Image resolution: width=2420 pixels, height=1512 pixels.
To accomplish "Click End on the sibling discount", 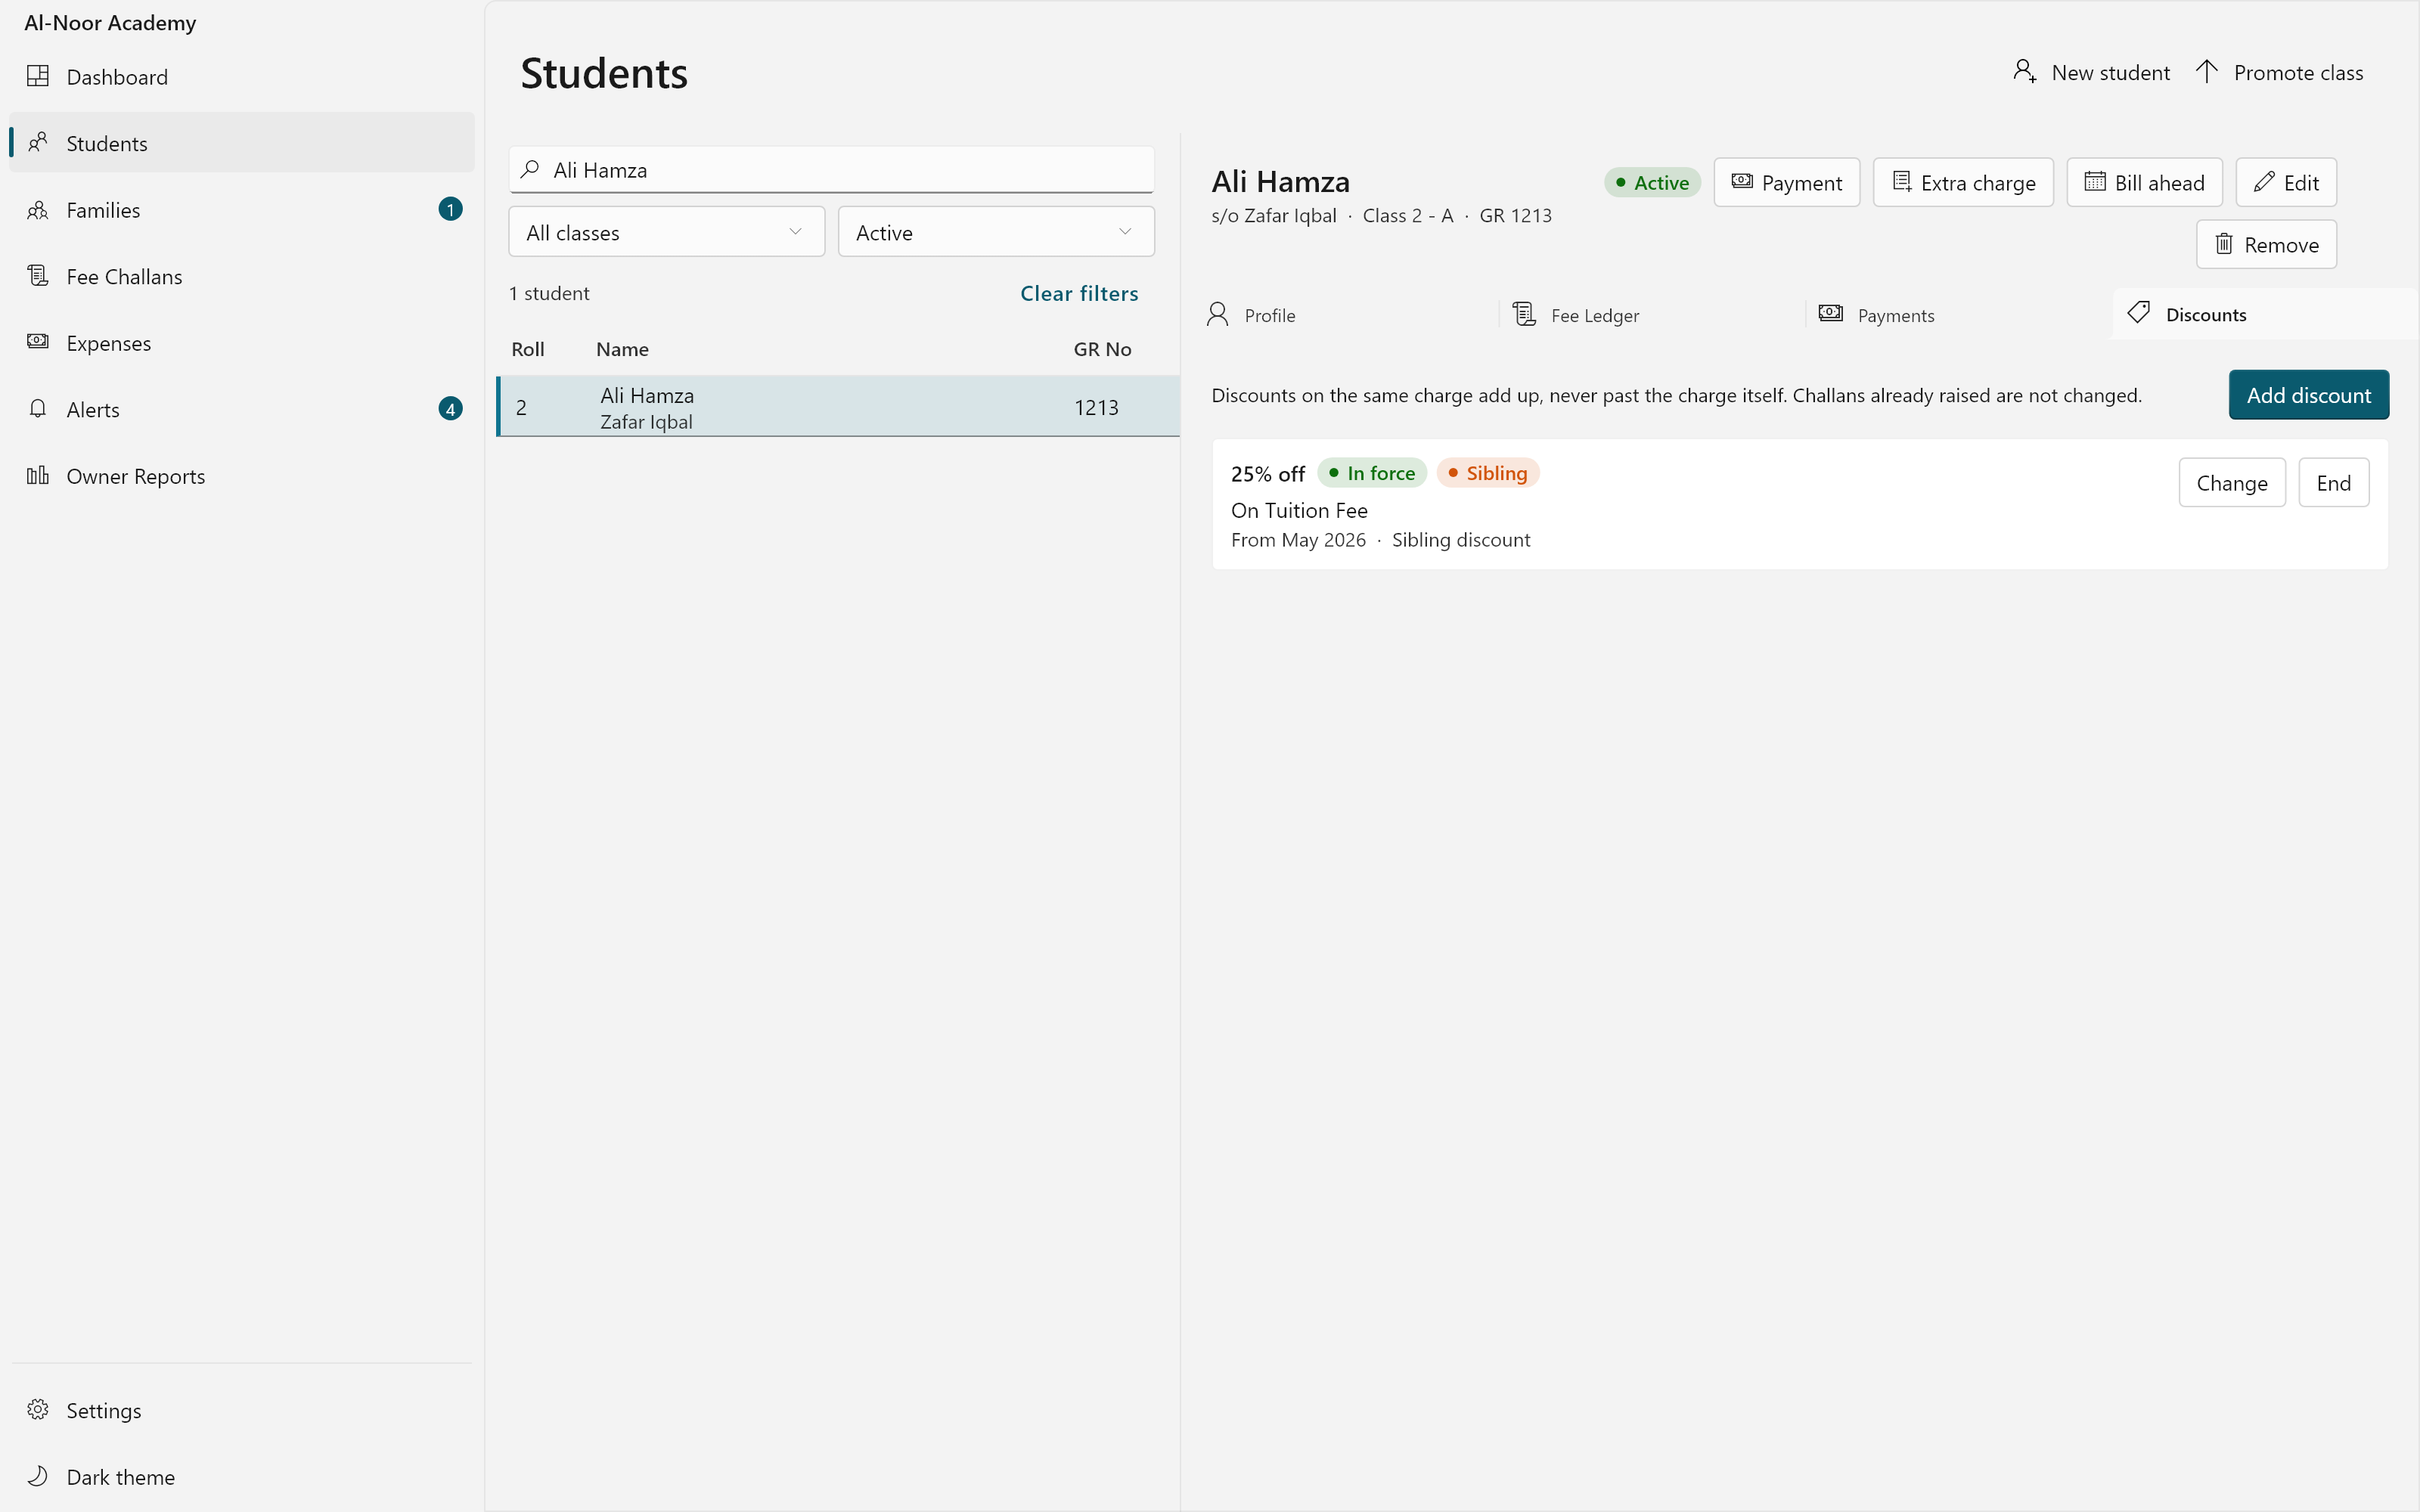I will 2333,483.
